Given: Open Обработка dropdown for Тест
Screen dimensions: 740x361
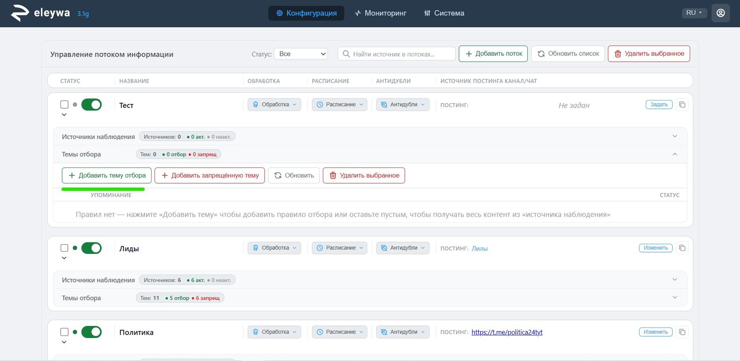Looking at the screenshot, I should [274, 104].
